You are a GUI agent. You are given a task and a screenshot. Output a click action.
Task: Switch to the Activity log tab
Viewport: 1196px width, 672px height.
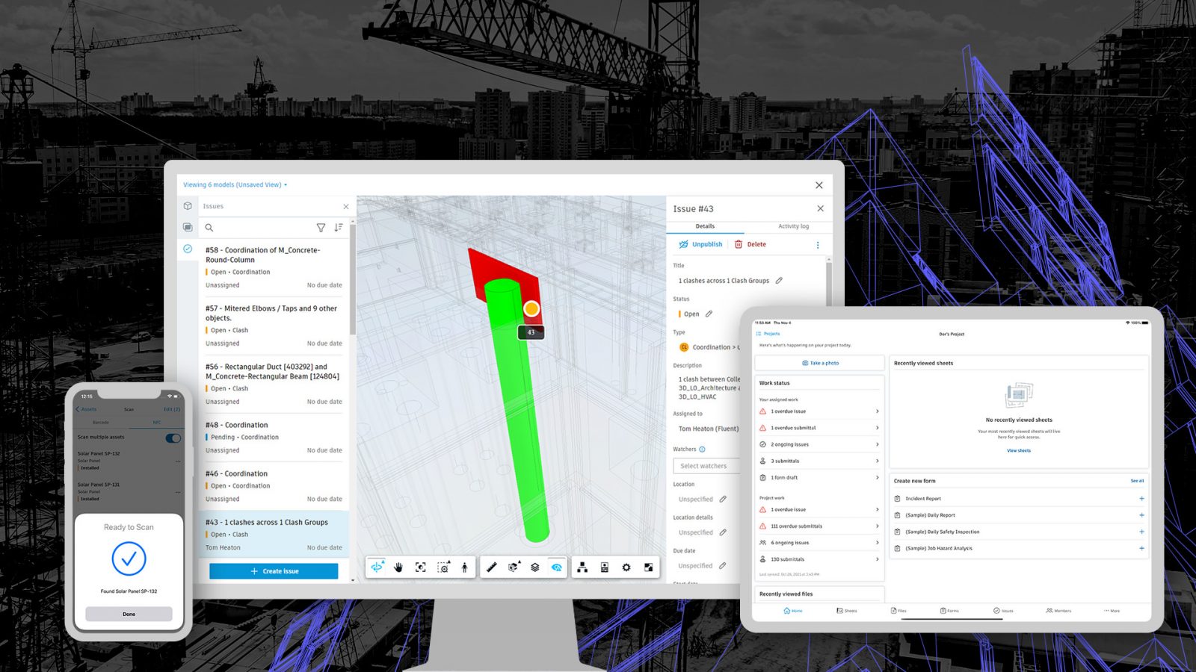(793, 226)
